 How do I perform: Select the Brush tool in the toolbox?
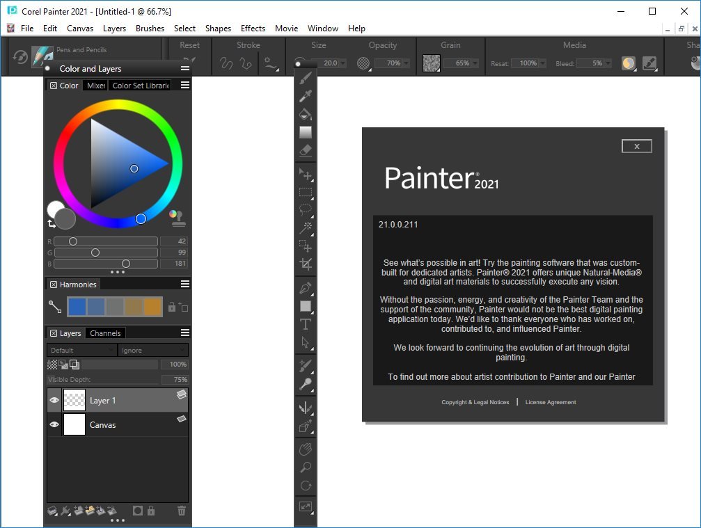click(306, 78)
